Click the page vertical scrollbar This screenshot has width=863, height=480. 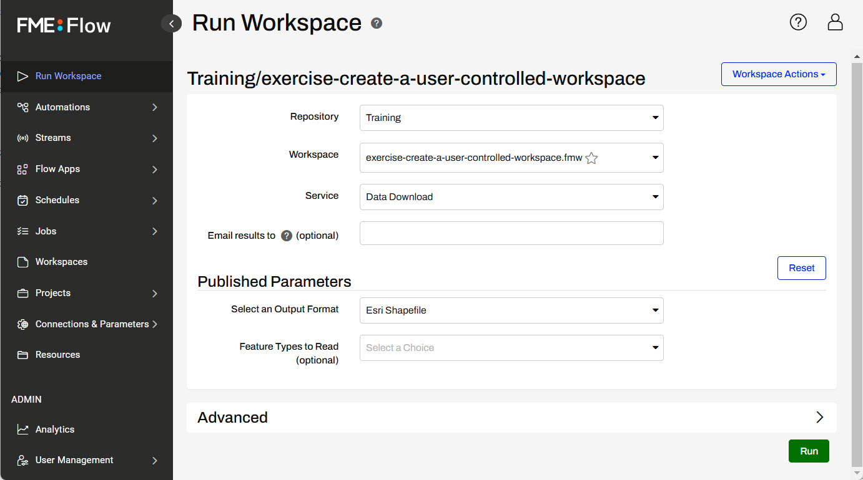pyautogui.click(x=857, y=262)
